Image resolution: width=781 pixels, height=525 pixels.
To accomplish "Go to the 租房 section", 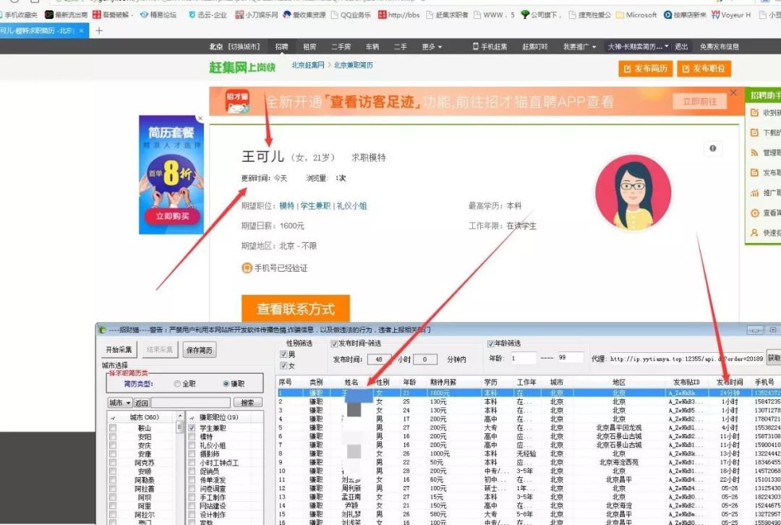I will (310, 47).
